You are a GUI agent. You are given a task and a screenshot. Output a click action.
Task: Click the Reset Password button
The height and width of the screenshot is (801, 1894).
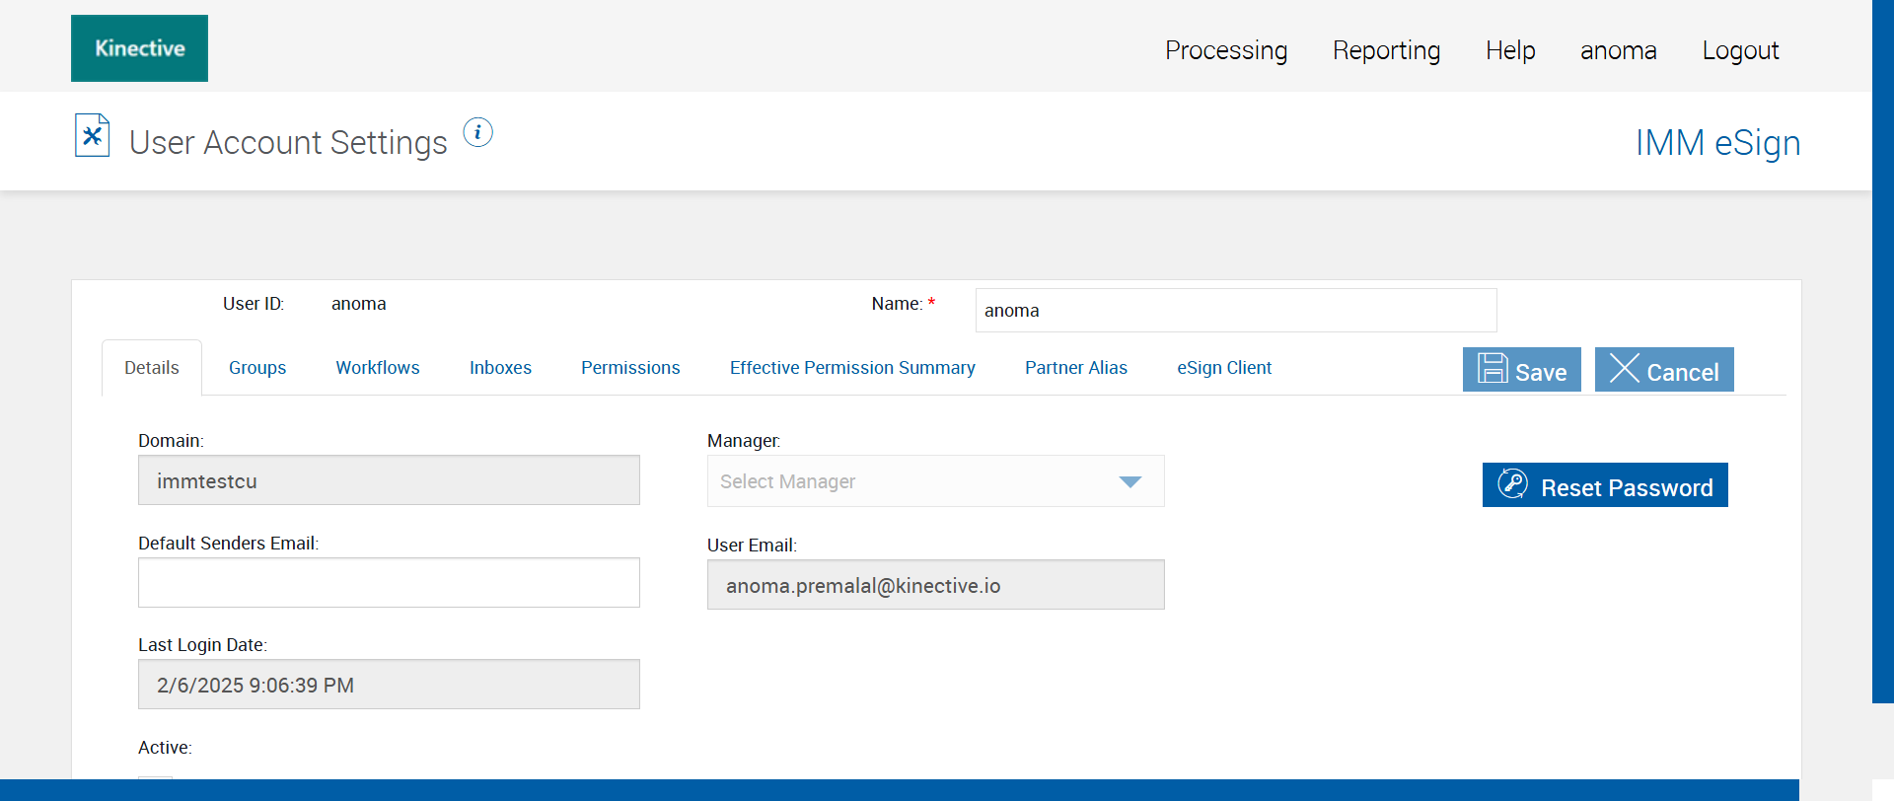[1604, 485]
